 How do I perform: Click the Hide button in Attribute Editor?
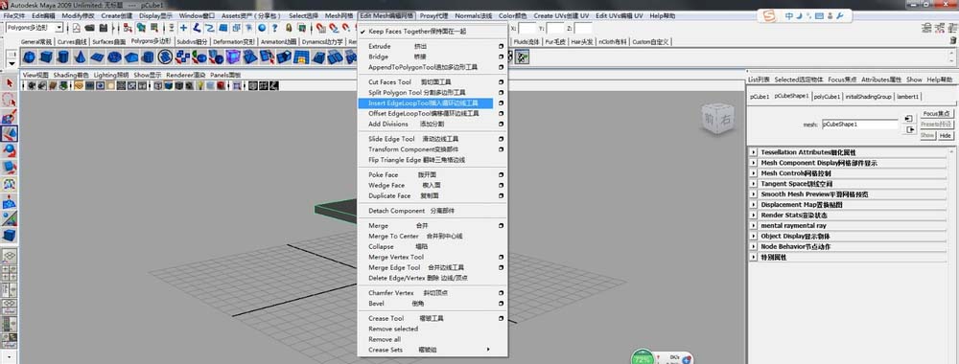pos(946,136)
